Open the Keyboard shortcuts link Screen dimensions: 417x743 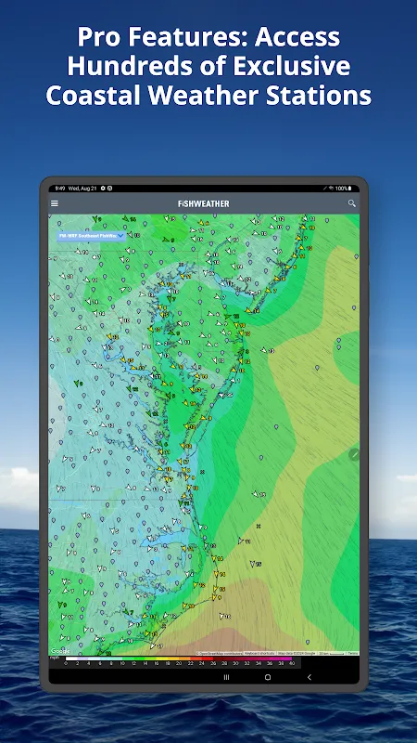pos(259,653)
